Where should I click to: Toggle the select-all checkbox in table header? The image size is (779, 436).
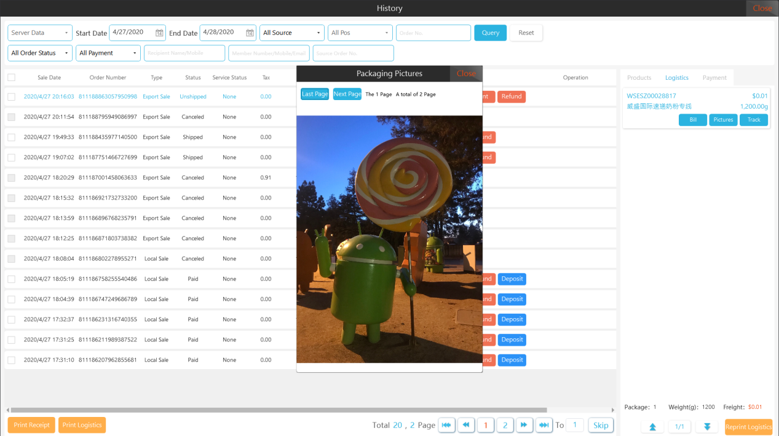[11, 77]
